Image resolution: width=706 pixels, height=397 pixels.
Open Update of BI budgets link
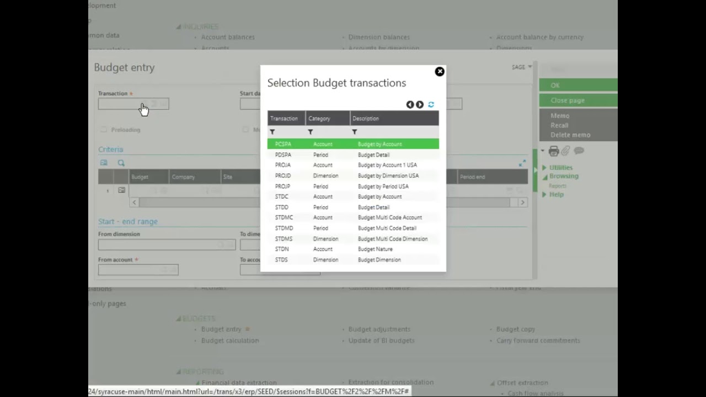[x=382, y=341]
